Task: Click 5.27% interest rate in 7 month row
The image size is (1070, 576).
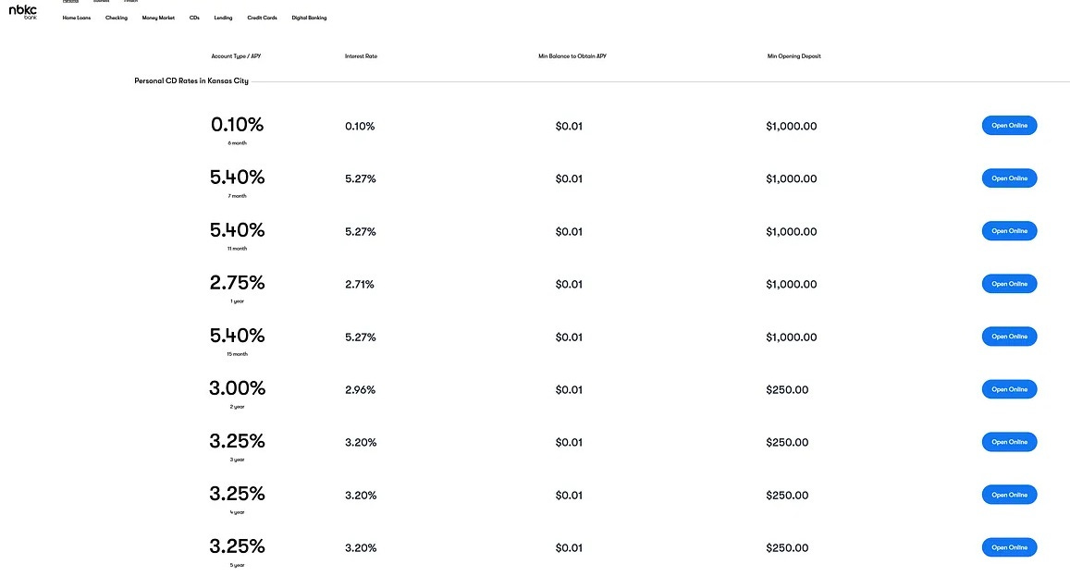Action: [x=361, y=178]
